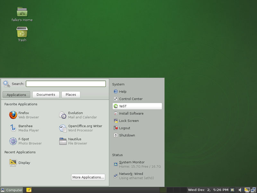257x193 pixels.
Task: Click Logout in the System list
Action: click(137, 128)
